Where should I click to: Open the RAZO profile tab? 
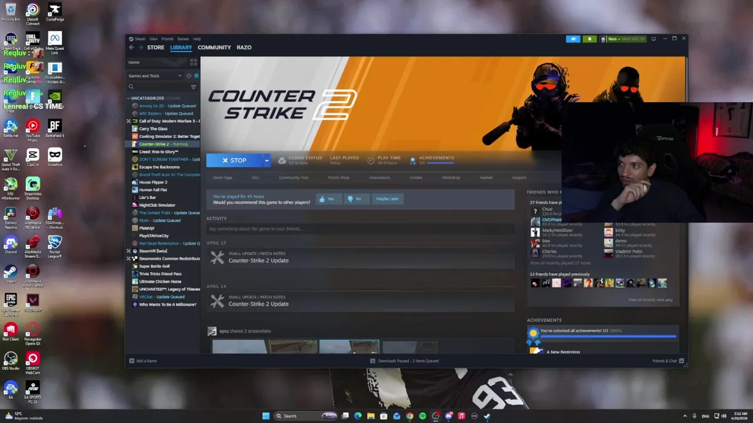(244, 48)
